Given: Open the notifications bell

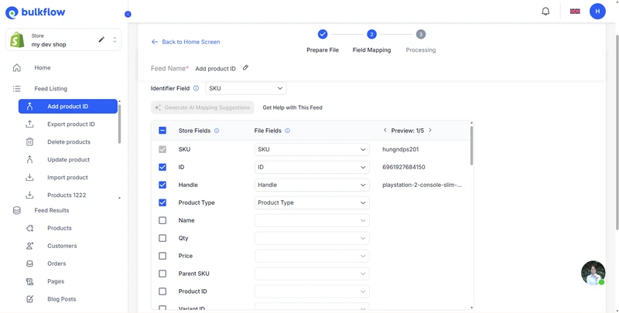Looking at the screenshot, I should [545, 12].
